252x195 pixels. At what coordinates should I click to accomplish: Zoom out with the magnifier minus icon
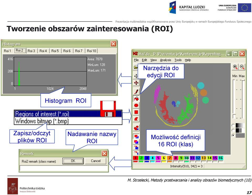pyautogui.click(x=242, y=67)
